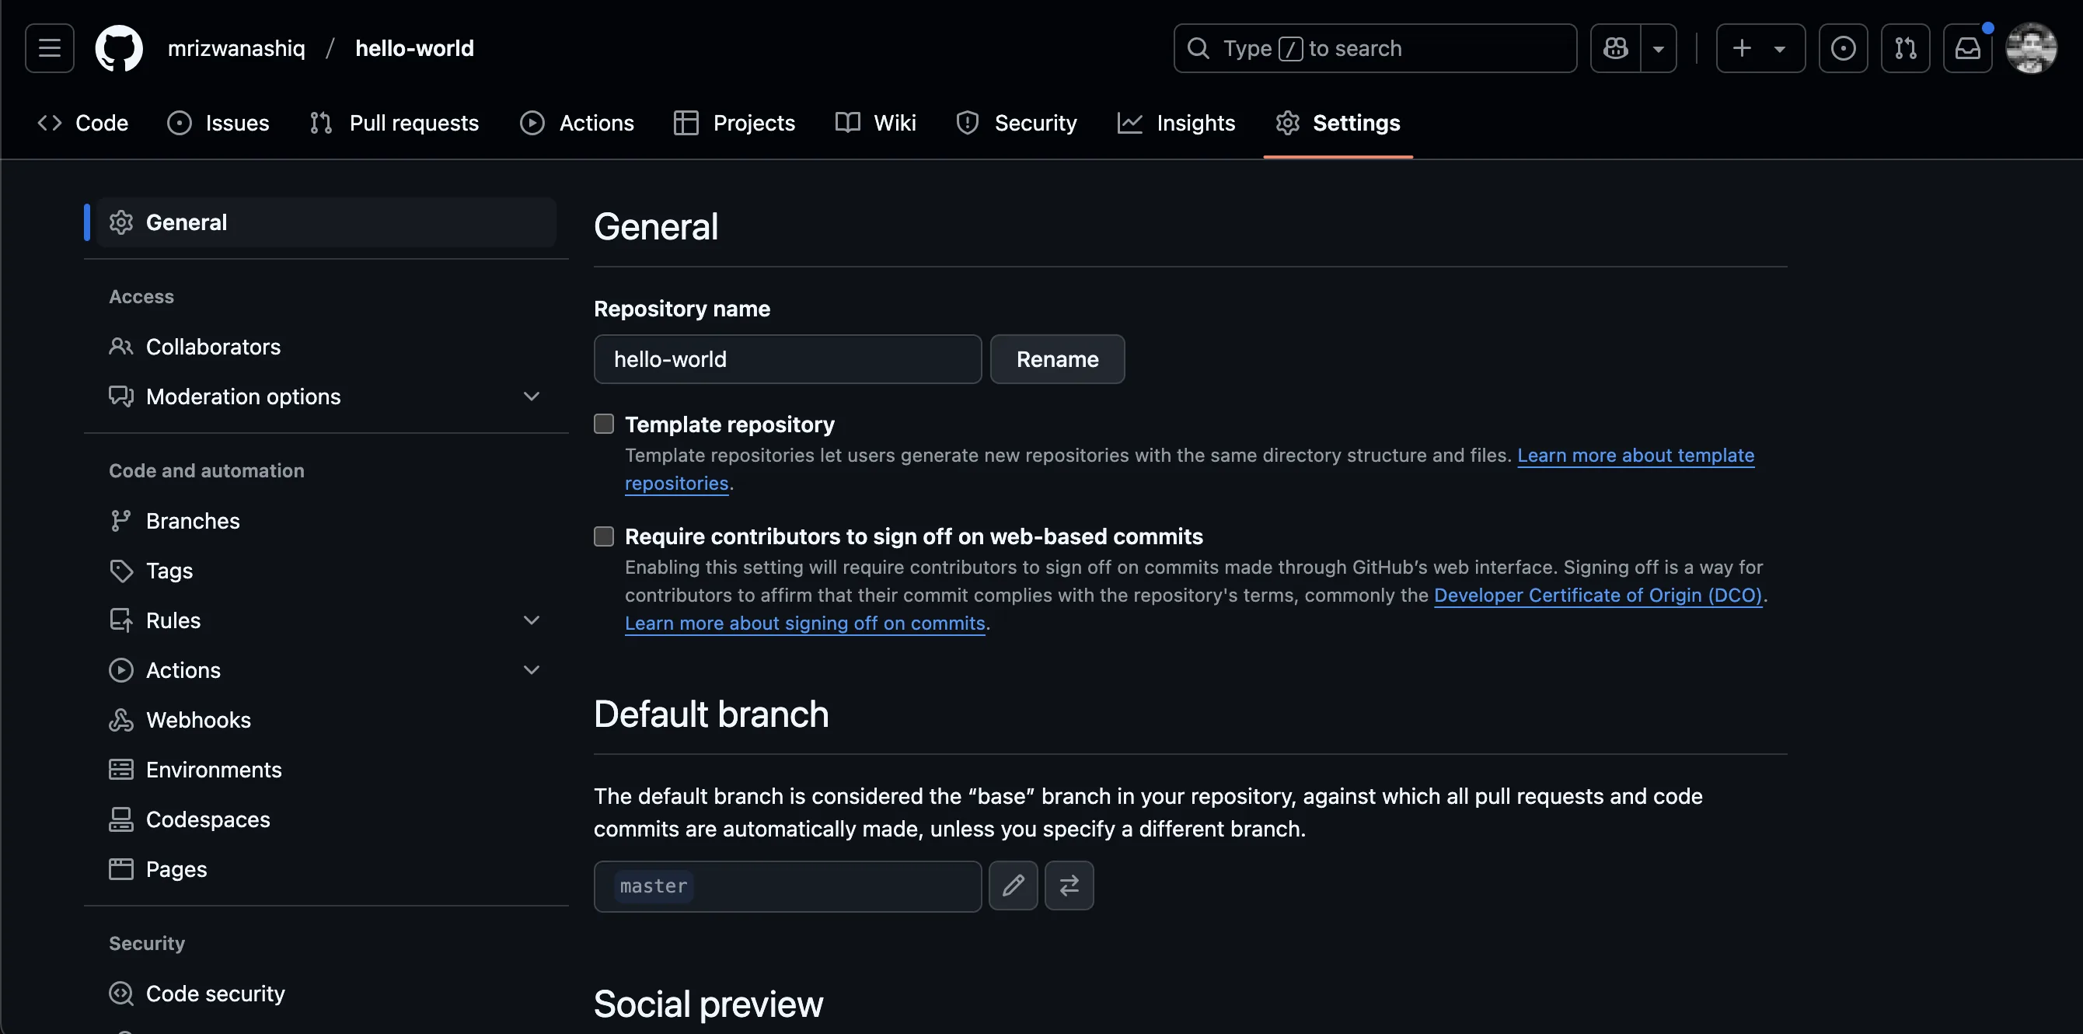View the Insights tab
2083x1034 pixels.
[x=1177, y=123]
